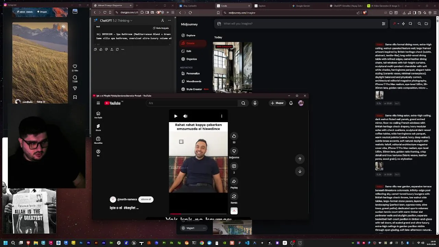Toggle Midjourney fast mode lightning icon
The height and width of the screenshot is (247, 439).
[x=403, y=24]
